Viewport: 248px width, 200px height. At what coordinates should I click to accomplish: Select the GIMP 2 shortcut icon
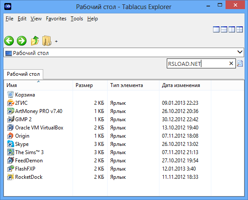(10, 119)
